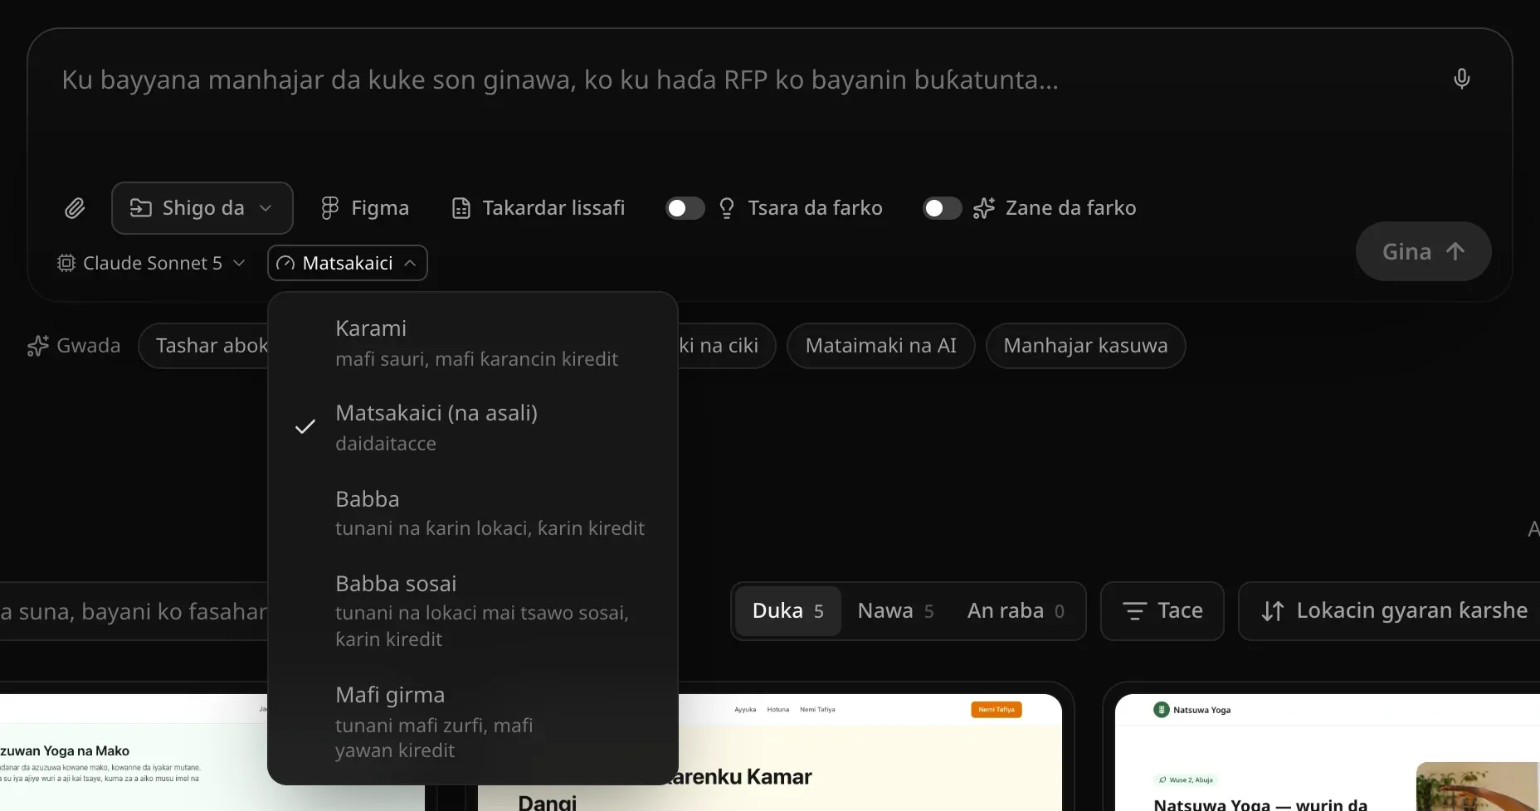The image size is (1540, 811).
Task: Open the Yoga na Mako project thumbnail
Action: (134, 753)
